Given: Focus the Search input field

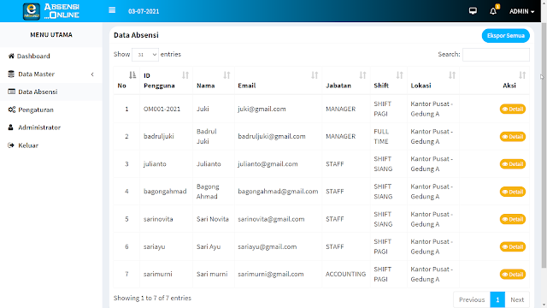Looking at the screenshot, I should [496, 55].
